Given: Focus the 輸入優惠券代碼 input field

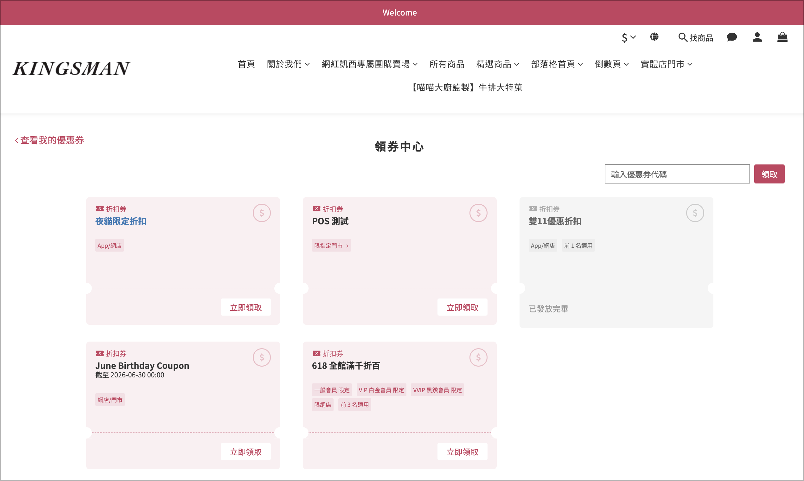Looking at the screenshot, I should 677,174.
